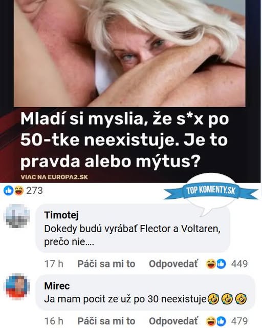Screen dimensions: 262x328
Task: Click the Top Komenty.sk ribbon logo
Action: pyautogui.click(x=211, y=191)
